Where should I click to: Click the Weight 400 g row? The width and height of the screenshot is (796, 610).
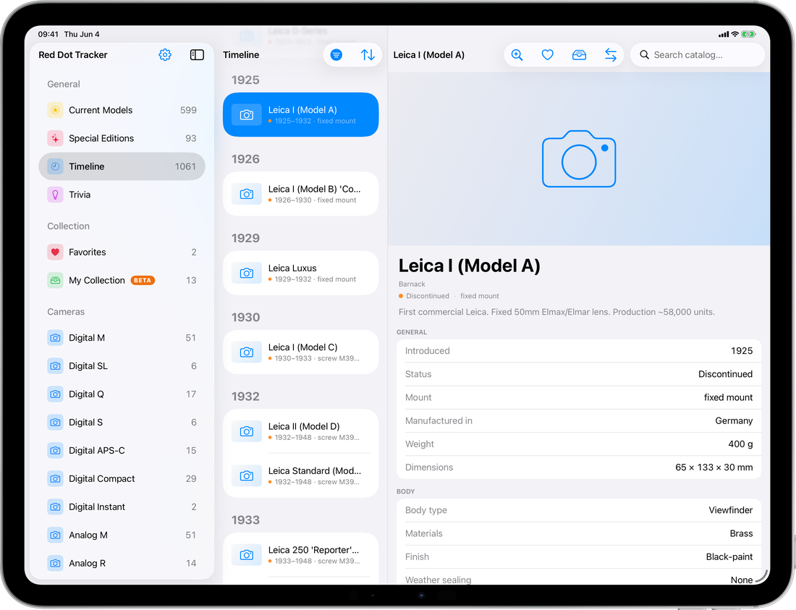point(579,444)
